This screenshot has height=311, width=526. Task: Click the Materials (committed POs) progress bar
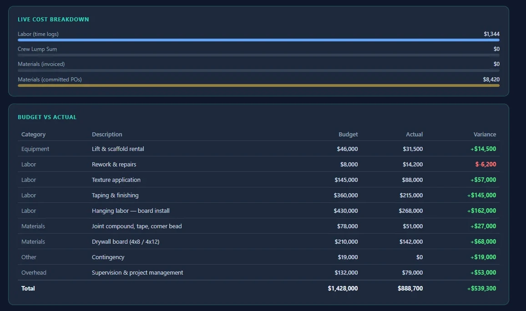click(258, 85)
